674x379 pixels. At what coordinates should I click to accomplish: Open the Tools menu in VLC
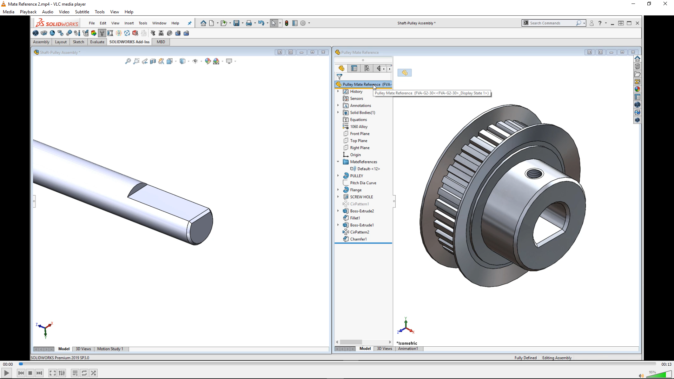click(100, 12)
